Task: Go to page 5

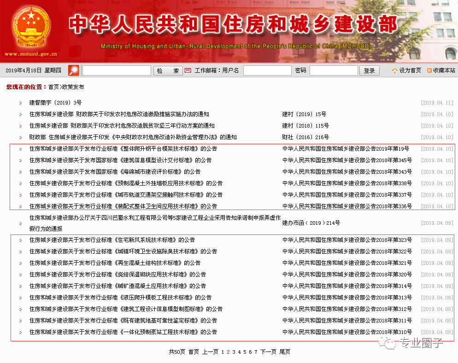Action: pos(245,352)
